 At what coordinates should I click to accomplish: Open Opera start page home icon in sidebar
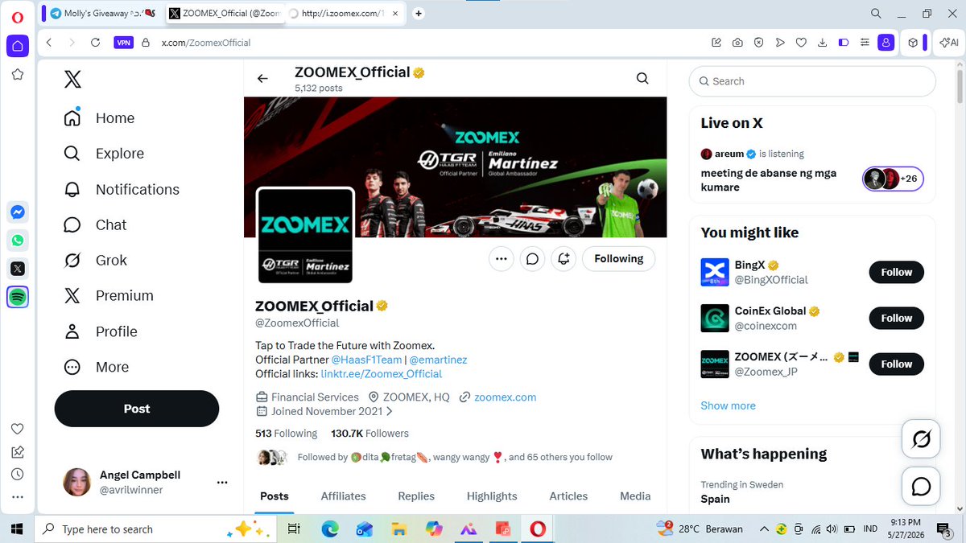click(18, 46)
